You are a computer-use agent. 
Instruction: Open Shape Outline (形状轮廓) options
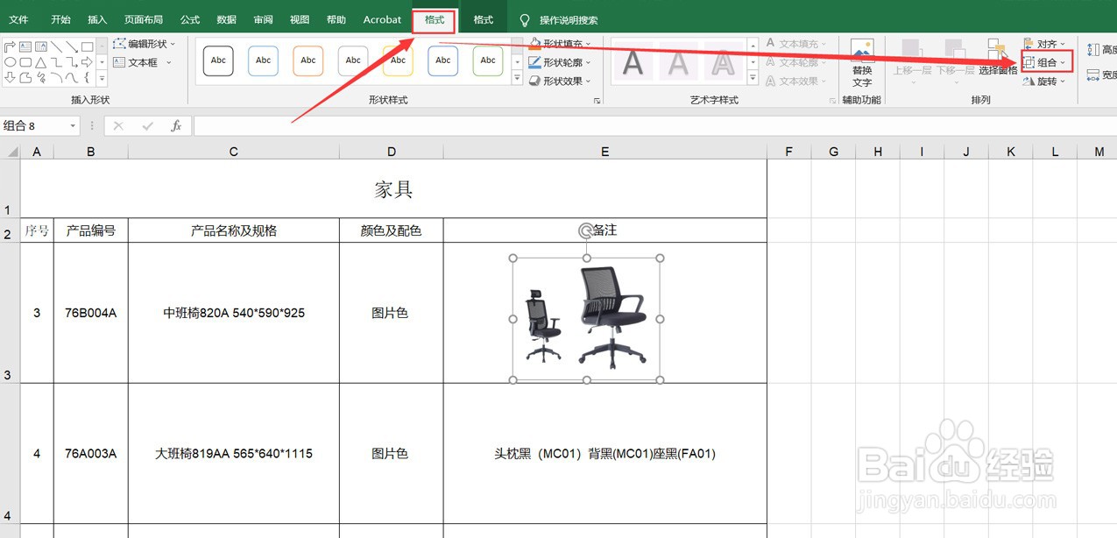click(x=561, y=62)
